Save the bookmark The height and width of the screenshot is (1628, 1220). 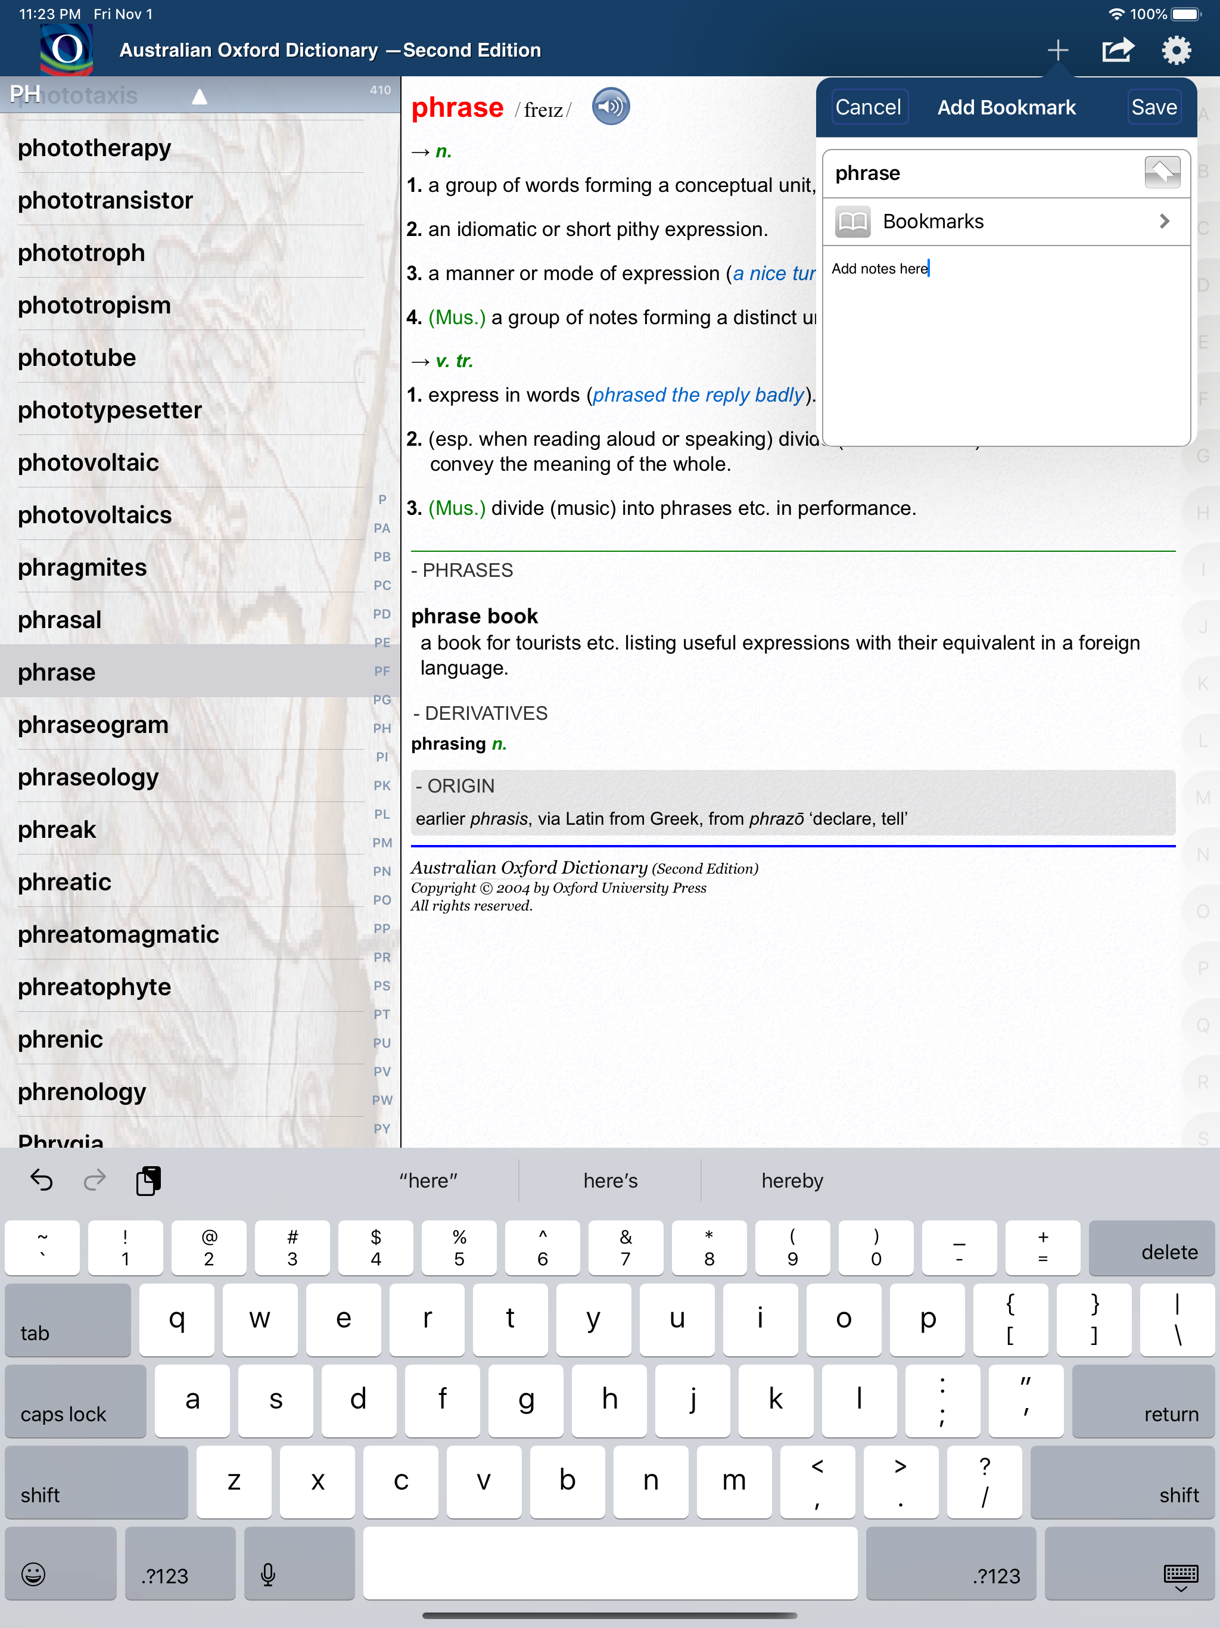[x=1154, y=107]
